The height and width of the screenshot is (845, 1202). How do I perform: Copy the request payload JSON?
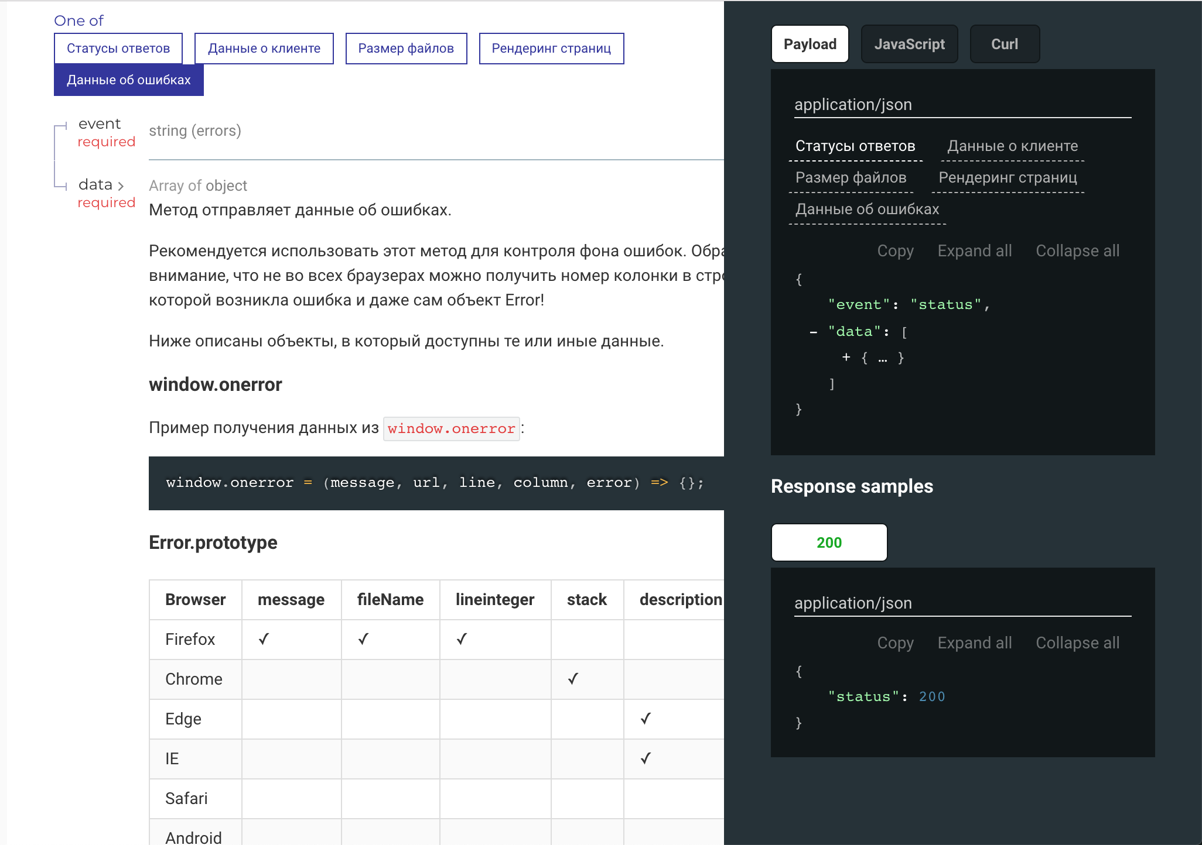click(895, 251)
